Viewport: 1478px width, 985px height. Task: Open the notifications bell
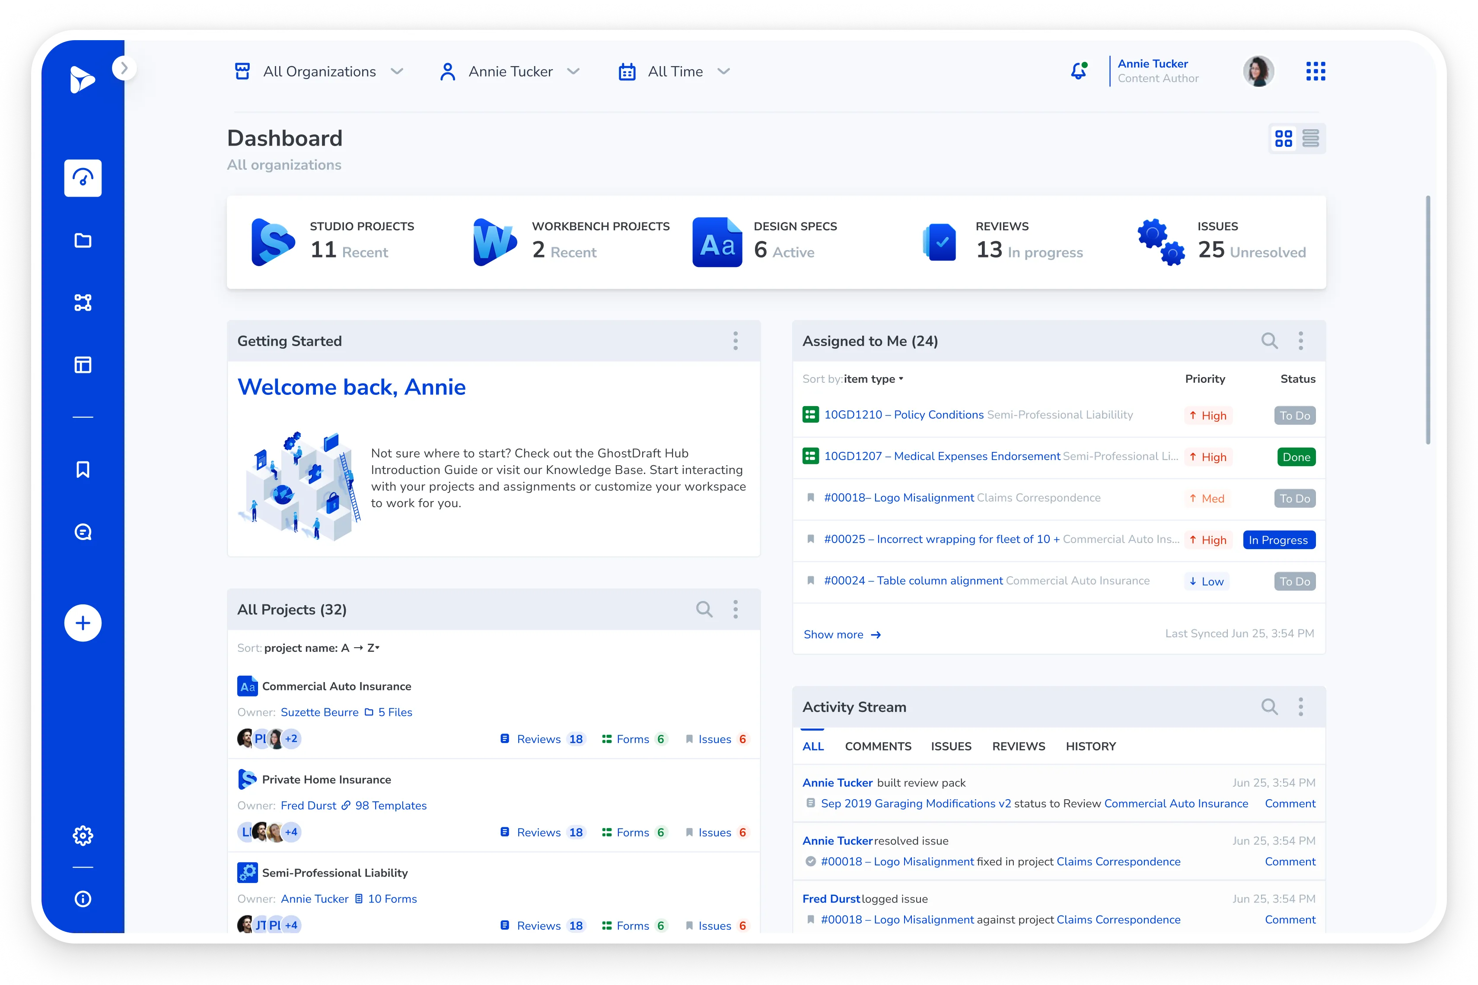[1078, 71]
